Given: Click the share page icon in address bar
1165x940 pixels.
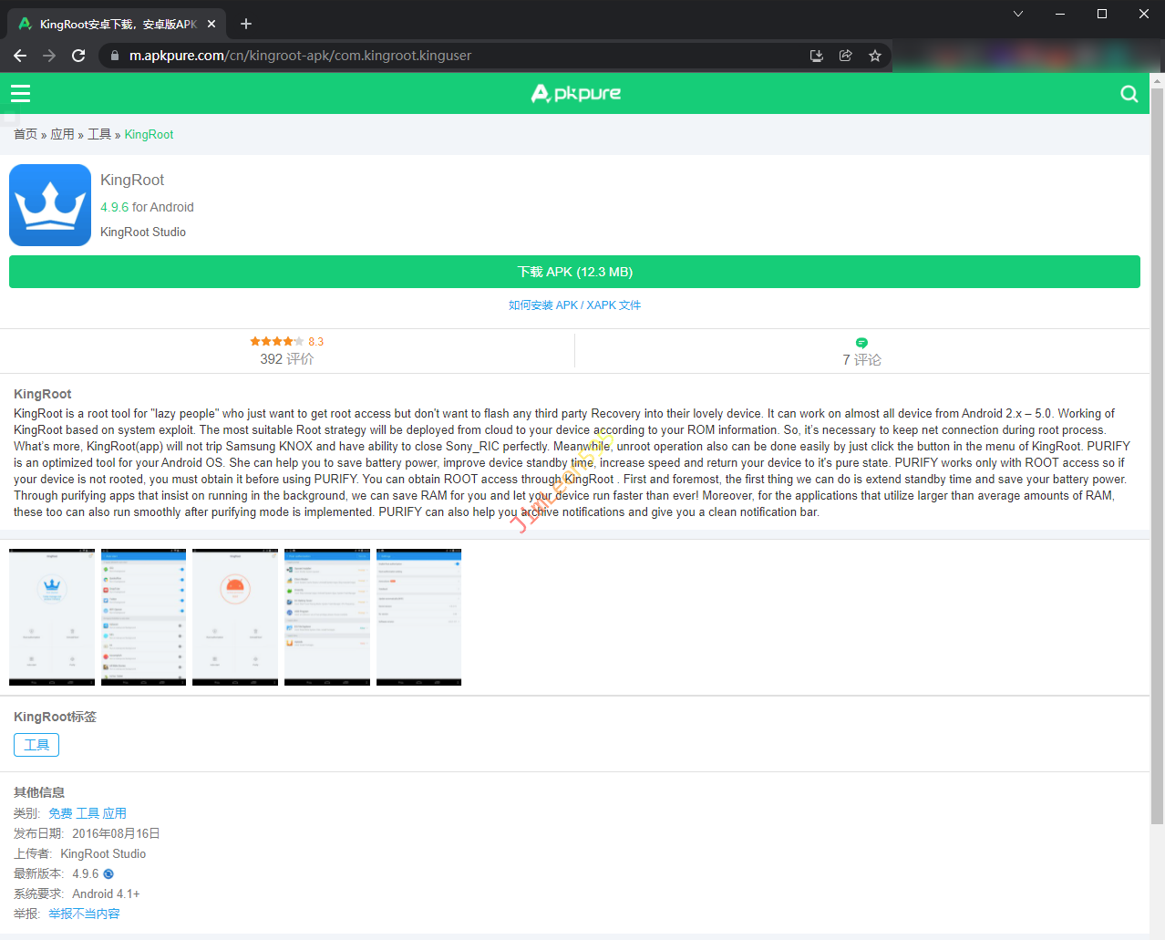Looking at the screenshot, I should tap(846, 56).
